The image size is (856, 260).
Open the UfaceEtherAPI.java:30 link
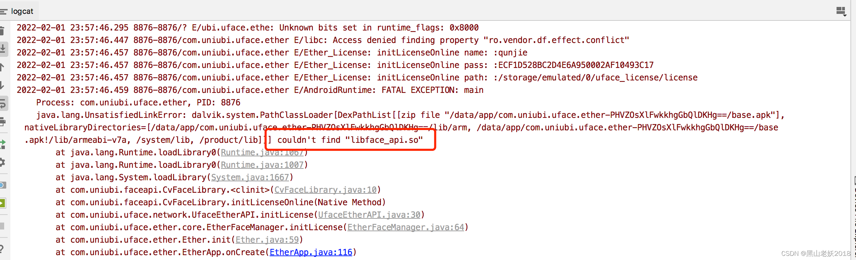[369, 215]
